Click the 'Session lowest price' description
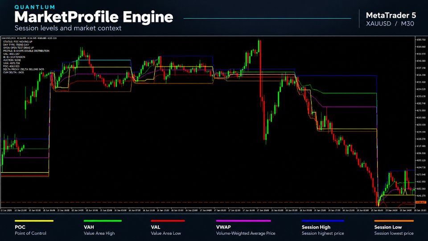Image resolution: width=428 pixels, height=241 pixels. (394, 233)
